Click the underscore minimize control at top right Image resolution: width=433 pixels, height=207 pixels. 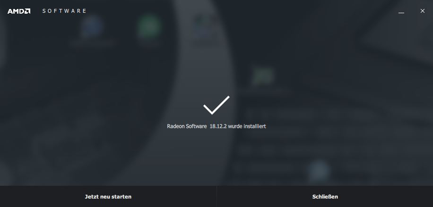point(401,11)
